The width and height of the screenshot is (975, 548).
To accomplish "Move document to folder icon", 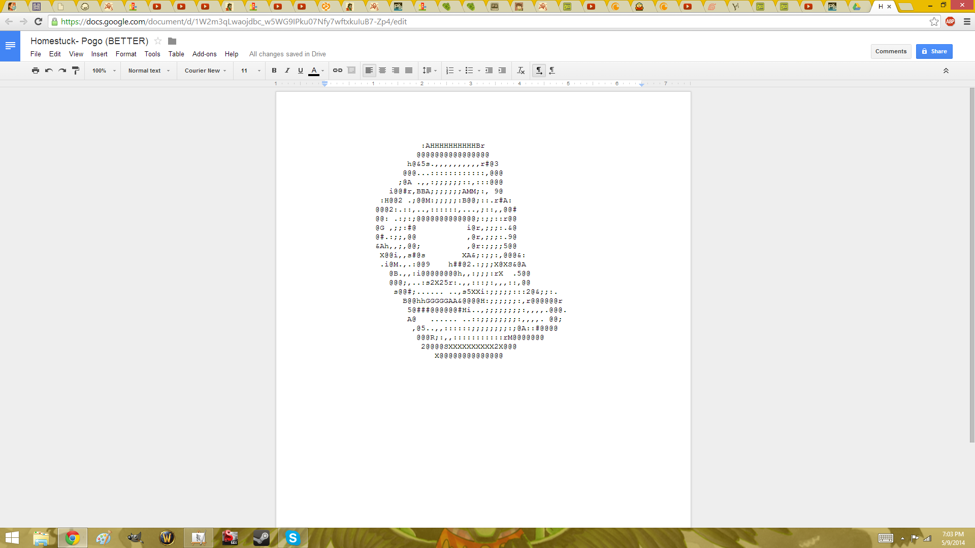I will click(x=172, y=41).
